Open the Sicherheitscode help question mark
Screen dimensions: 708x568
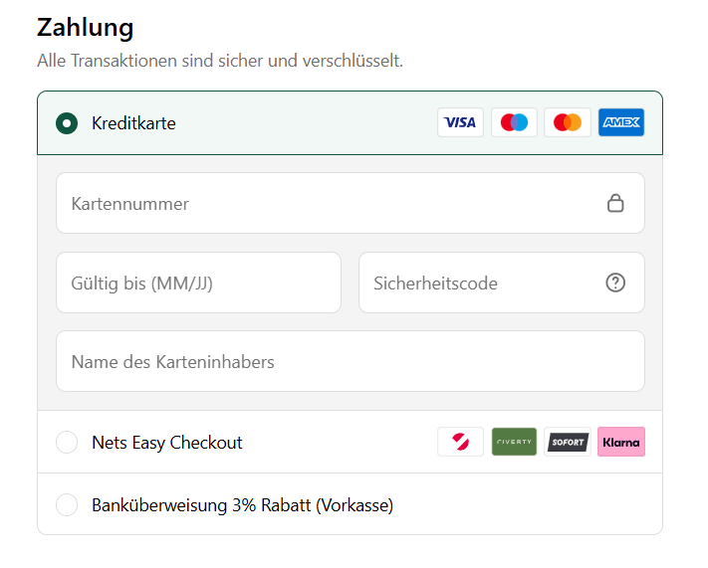point(615,283)
